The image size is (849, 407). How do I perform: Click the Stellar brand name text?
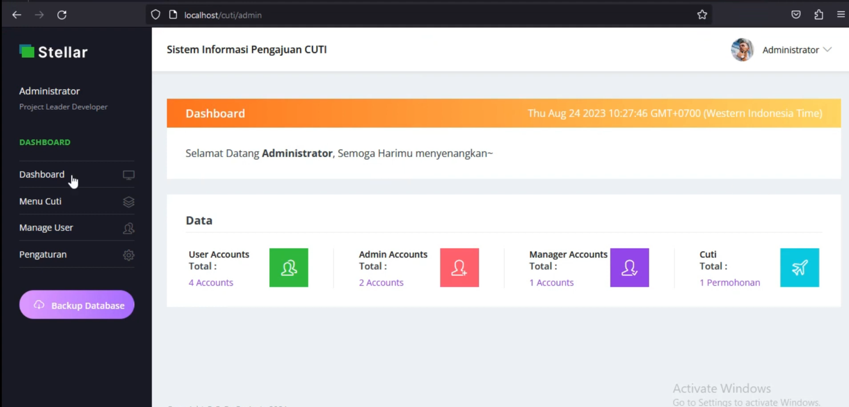coord(63,52)
